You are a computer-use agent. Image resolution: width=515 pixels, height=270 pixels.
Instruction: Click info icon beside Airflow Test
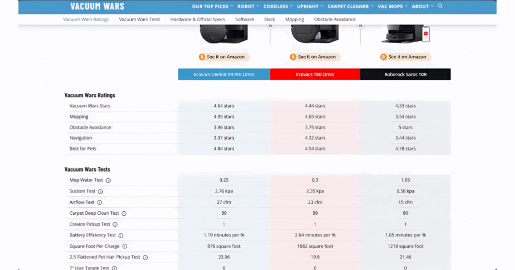(x=100, y=202)
